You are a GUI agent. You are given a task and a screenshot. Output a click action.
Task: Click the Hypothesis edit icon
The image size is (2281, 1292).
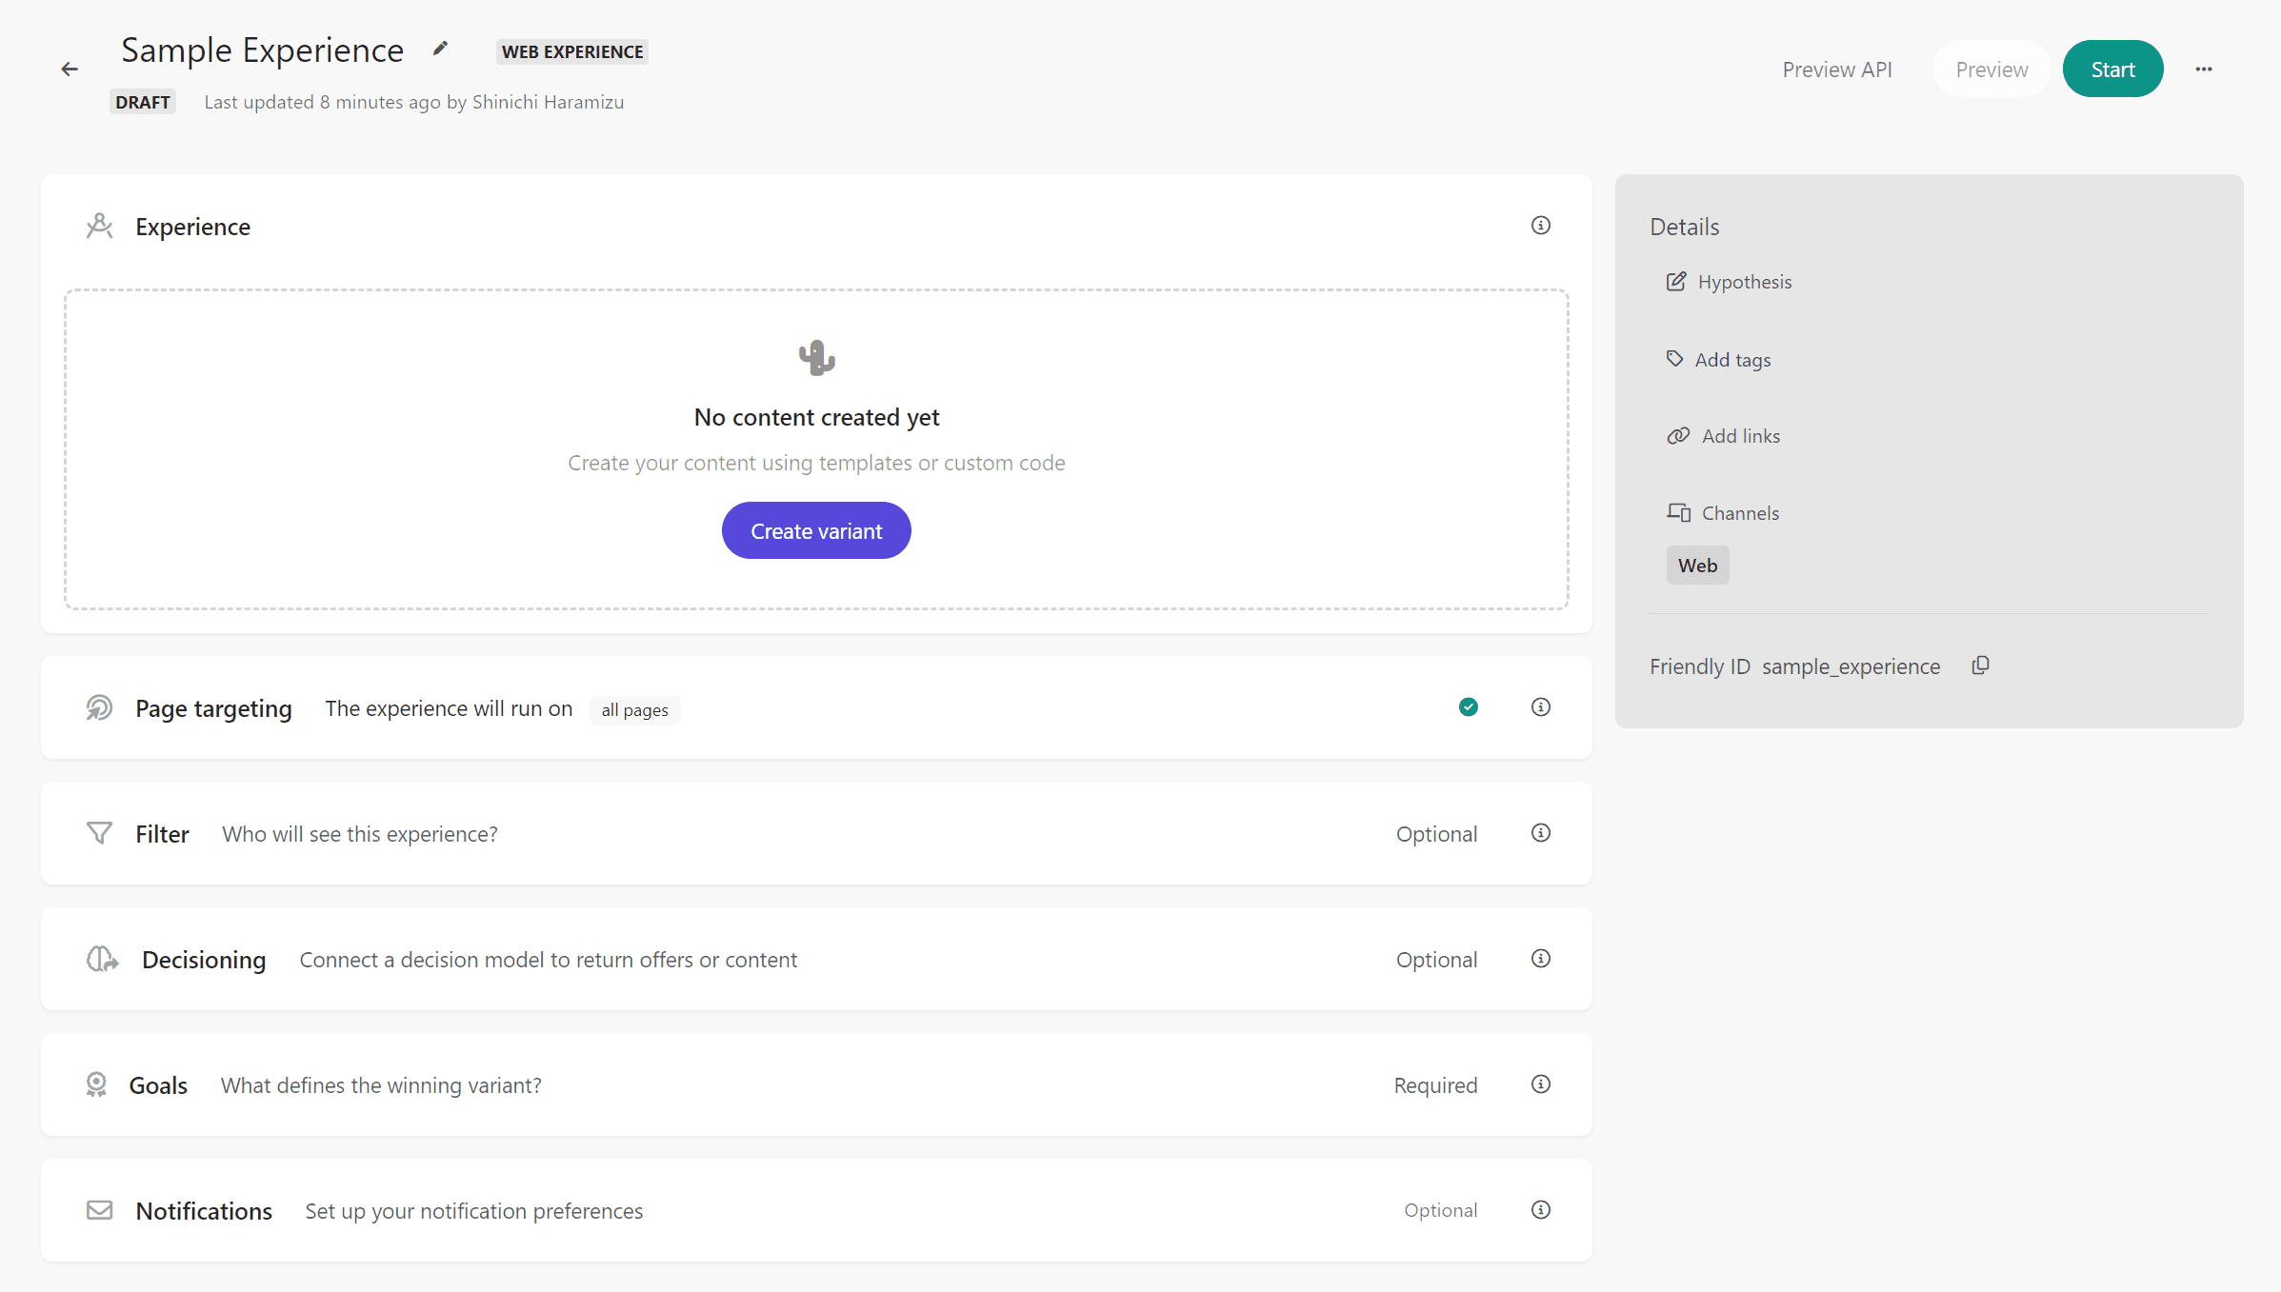1676,282
